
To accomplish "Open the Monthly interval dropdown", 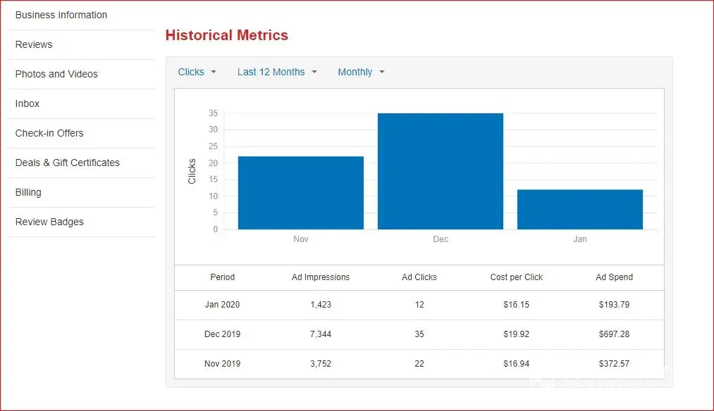I will pyautogui.click(x=361, y=72).
